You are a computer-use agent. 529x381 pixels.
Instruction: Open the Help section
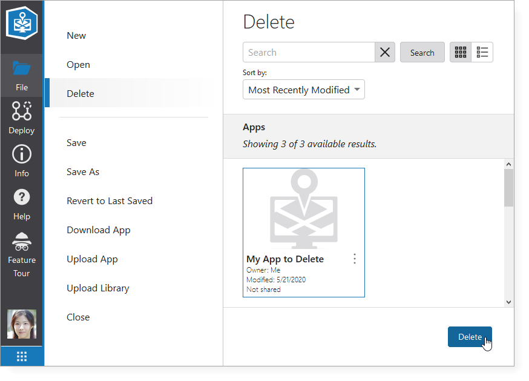click(x=22, y=204)
